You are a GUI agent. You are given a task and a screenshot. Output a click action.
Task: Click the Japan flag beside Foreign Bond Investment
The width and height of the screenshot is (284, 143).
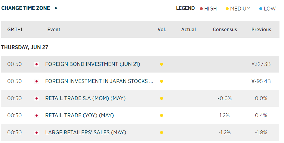click(37, 64)
